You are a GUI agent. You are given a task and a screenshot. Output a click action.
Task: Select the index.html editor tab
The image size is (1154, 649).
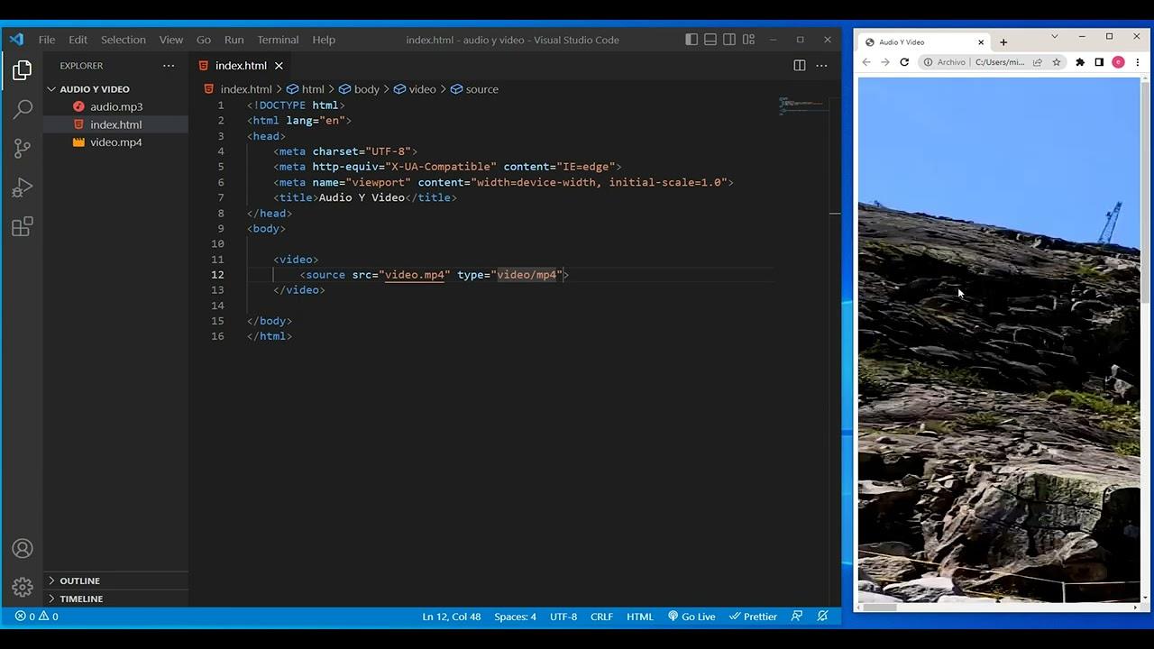[x=241, y=66]
